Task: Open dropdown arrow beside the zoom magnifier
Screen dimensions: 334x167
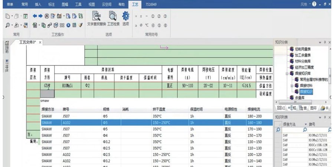Action: [x=12, y=26]
